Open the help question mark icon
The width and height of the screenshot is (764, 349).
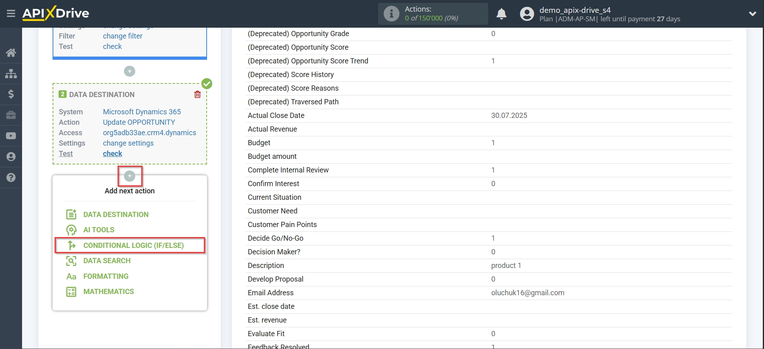pyautogui.click(x=11, y=177)
